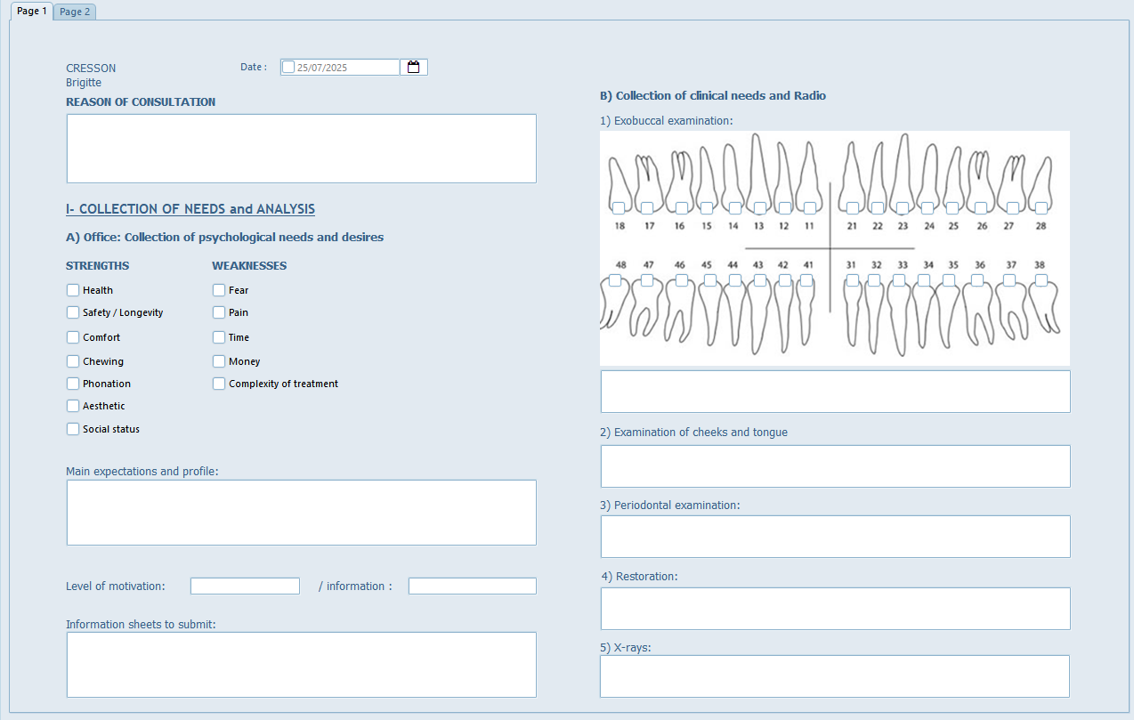Select the Page 1 tab
This screenshot has width=1134, height=720.
(x=32, y=12)
